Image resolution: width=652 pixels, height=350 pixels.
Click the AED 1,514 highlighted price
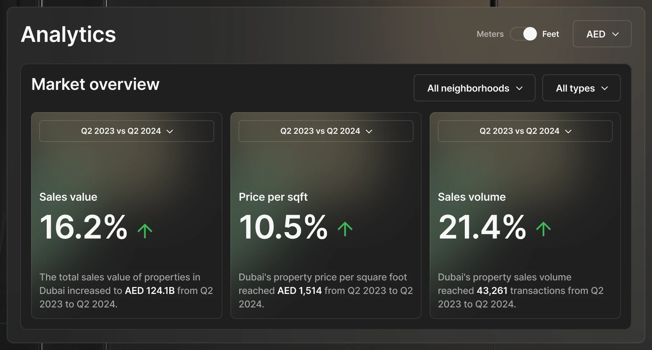[299, 291]
